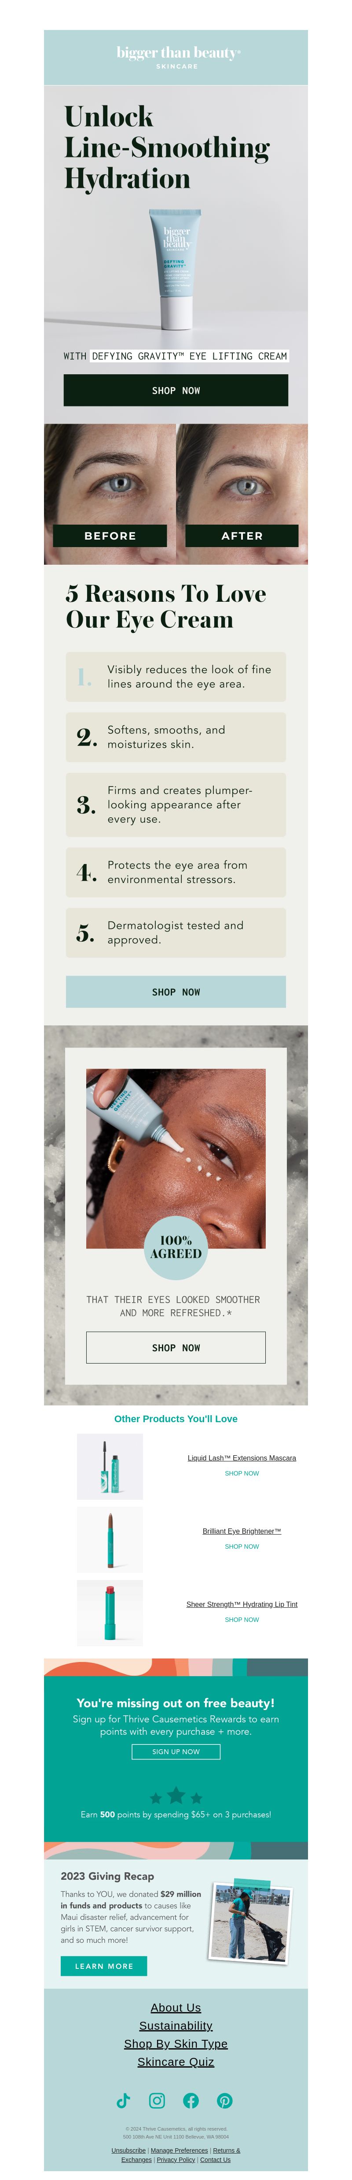Click SIGN UP NOW rewards button
This screenshot has height=2180, width=352.
point(176,1751)
